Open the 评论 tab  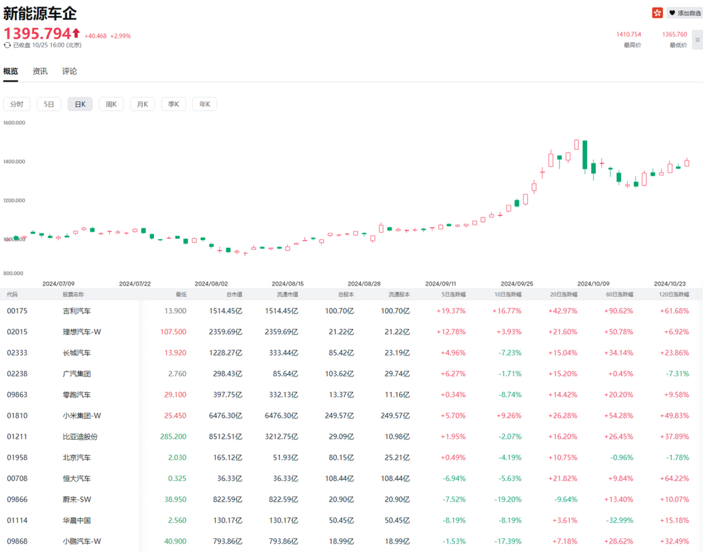click(70, 71)
